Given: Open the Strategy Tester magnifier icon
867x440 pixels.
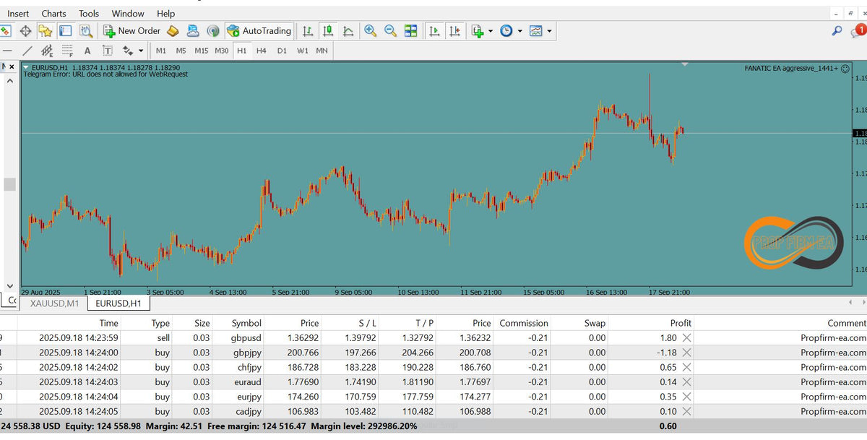Looking at the screenshot, I should click(86, 31).
